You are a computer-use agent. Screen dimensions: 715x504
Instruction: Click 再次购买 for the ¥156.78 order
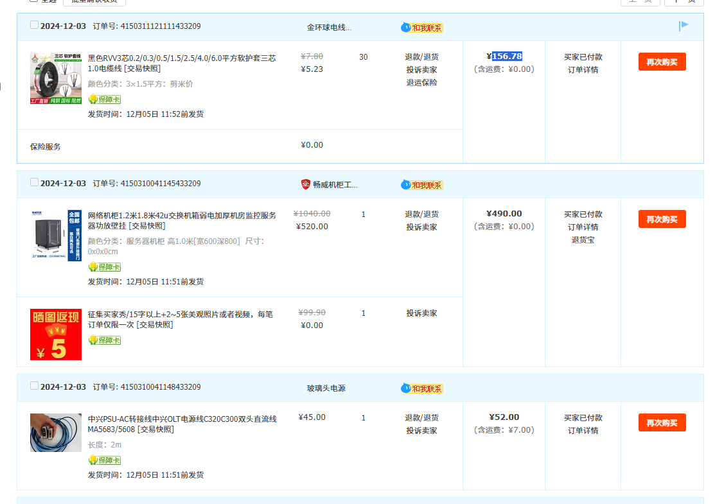coord(662,62)
